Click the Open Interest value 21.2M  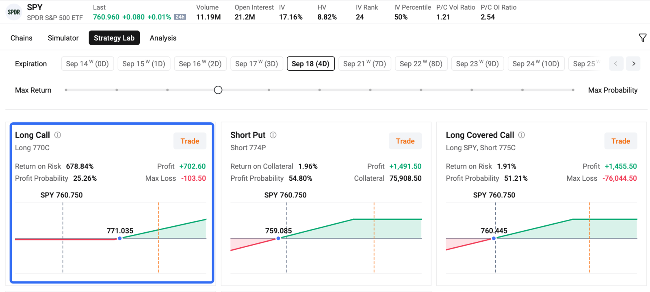(245, 17)
